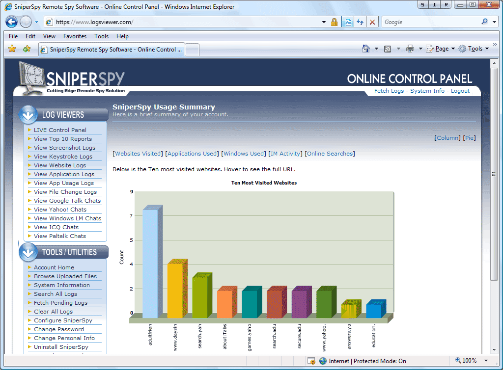
Task: Open the Favorites menu
Action: (x=75, y=36)
